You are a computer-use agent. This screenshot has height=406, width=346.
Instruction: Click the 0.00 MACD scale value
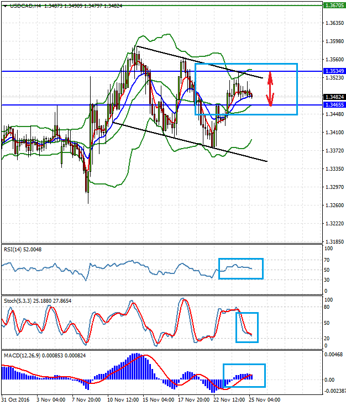329,380
